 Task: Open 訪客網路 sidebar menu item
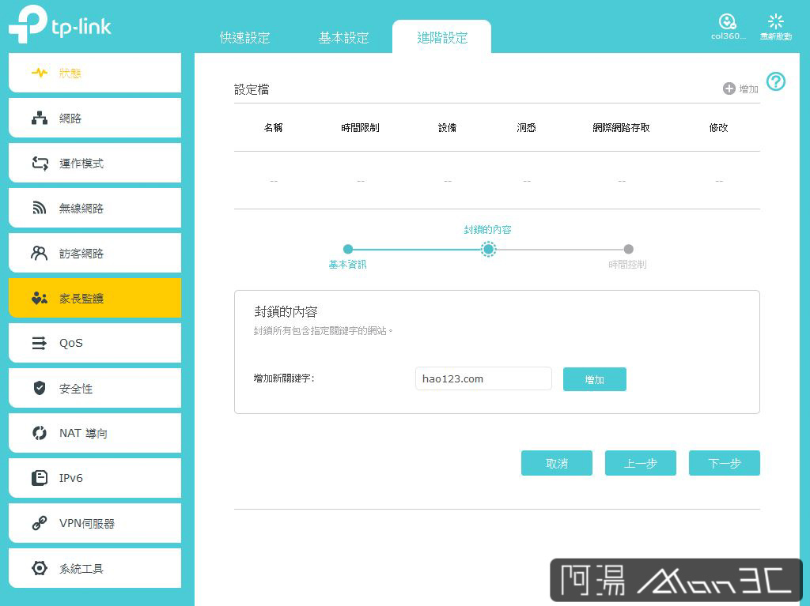[x=95, y=253]
